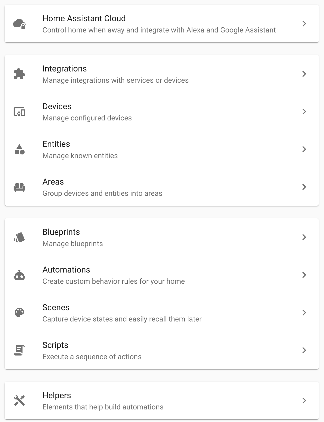Open the Devices menu entry
Screen dimensions: 324x422
point(162,112)
